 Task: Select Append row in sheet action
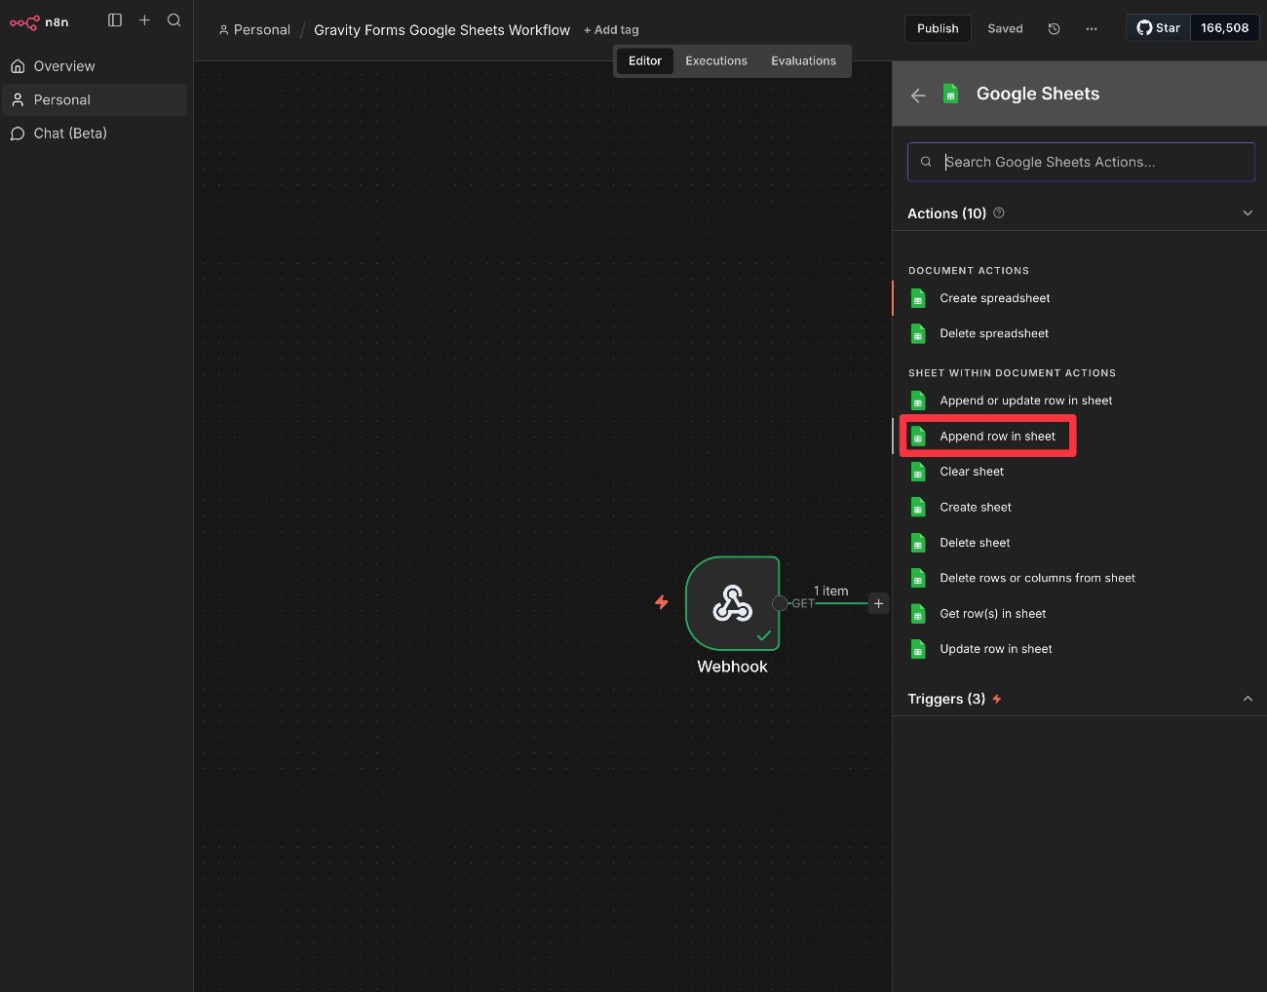[x=996, y=437]
